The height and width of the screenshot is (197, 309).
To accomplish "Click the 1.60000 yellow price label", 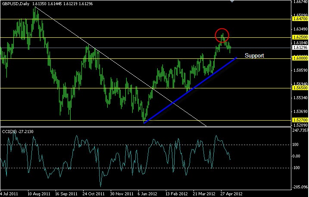I will pos(300,58).
